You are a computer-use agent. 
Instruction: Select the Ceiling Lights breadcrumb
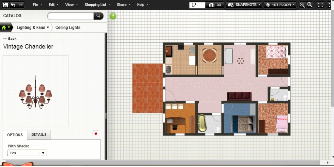68,27
